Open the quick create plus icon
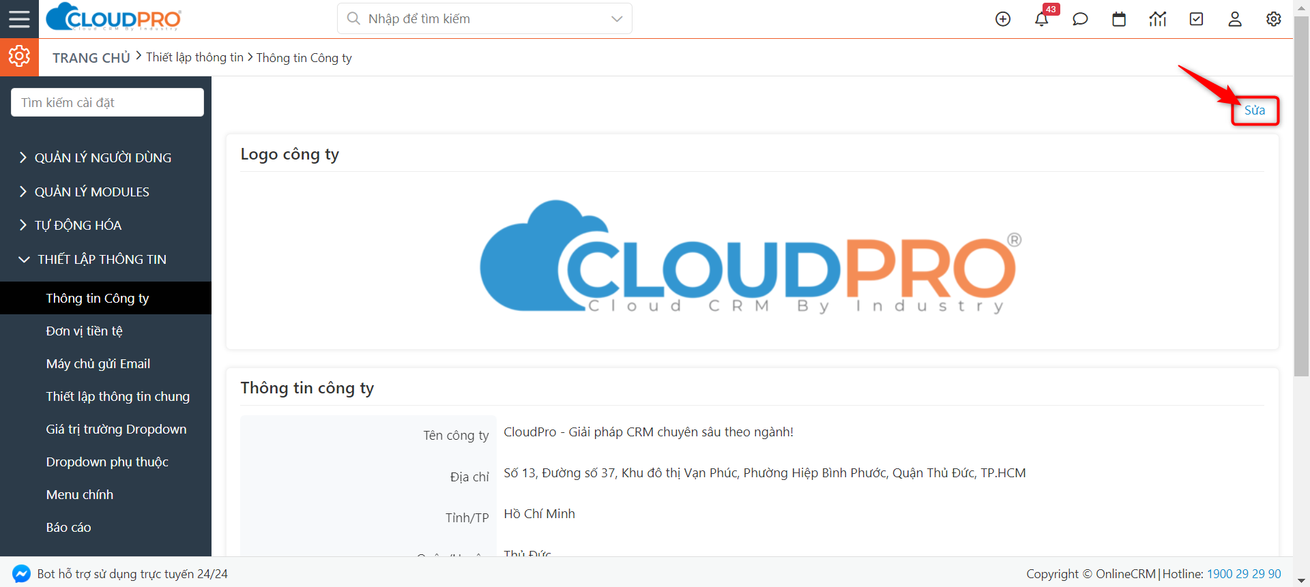The width and height of the screenshot is (1310, 587). [1003, 19]
